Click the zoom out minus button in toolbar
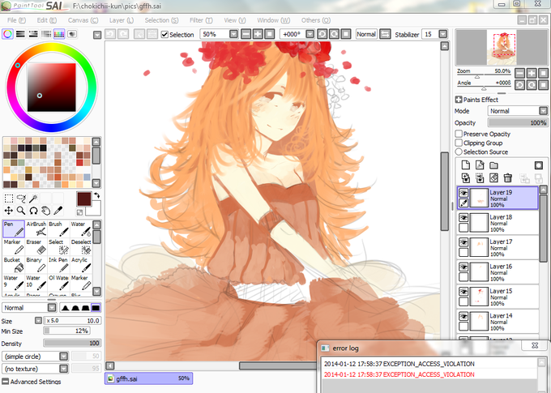 pyautogui.click(x=246, y=34)
